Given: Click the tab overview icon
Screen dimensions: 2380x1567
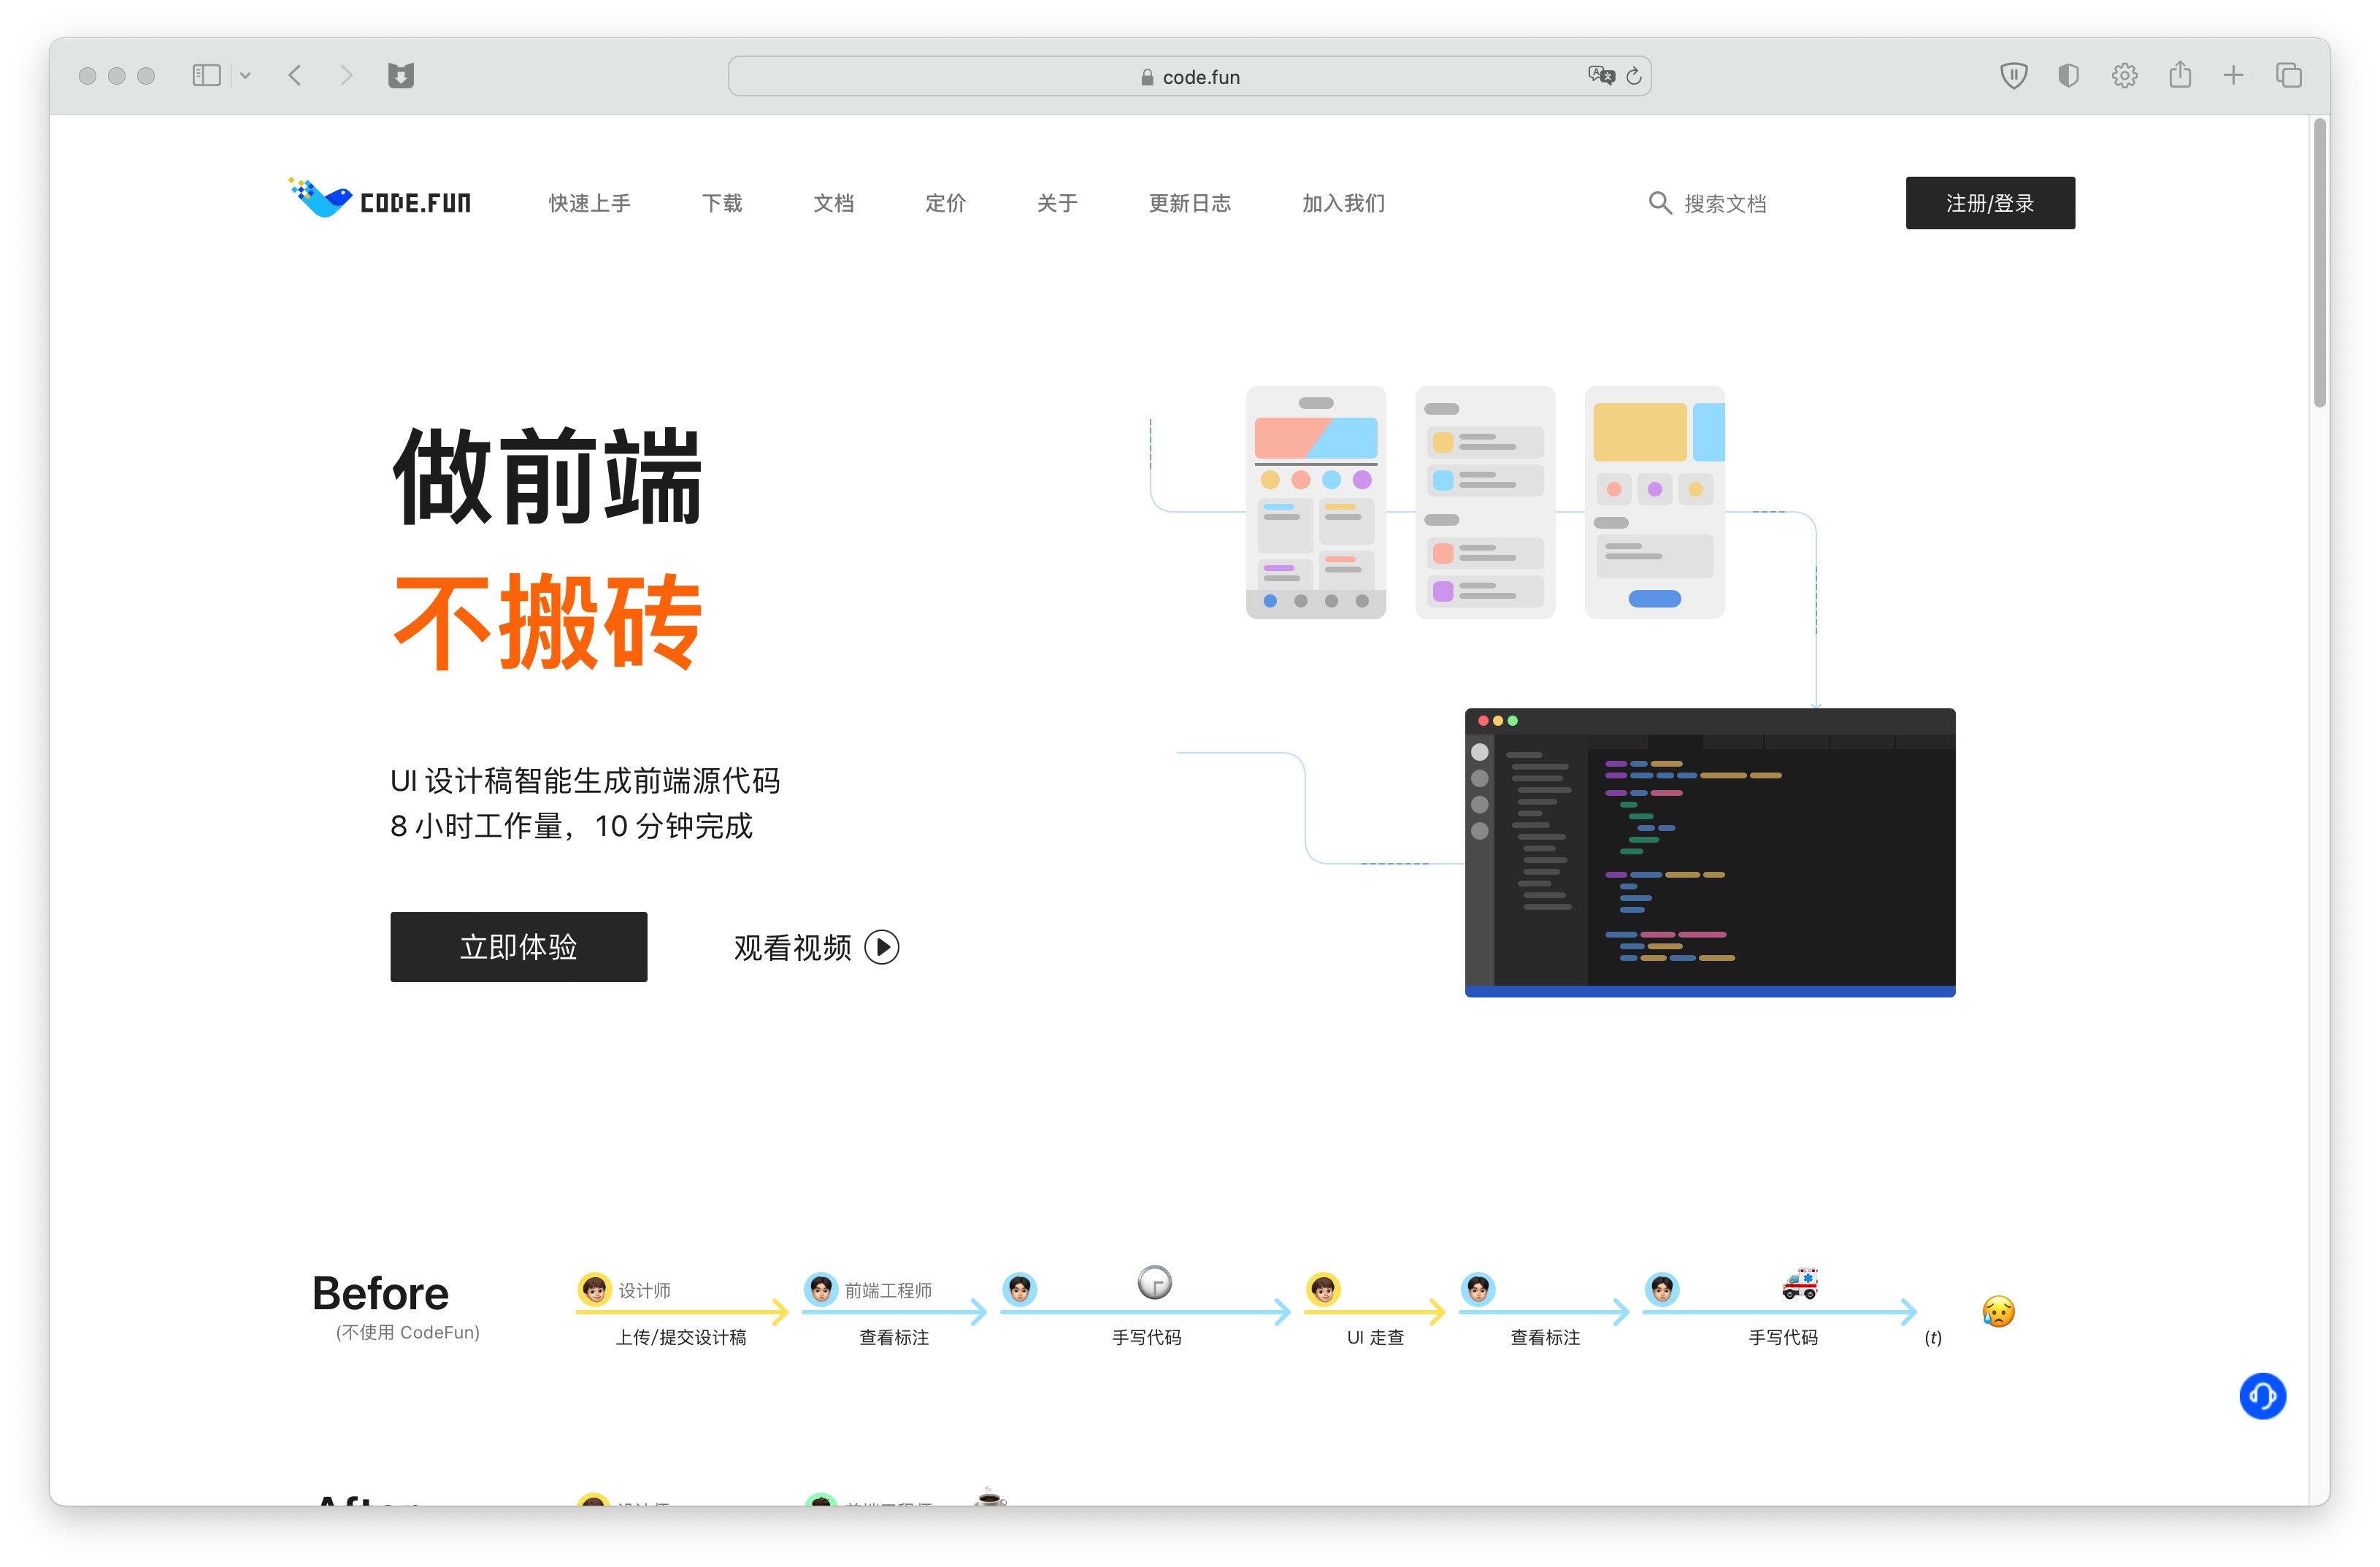Looking at the screenshot, I should coord(2288,76).
